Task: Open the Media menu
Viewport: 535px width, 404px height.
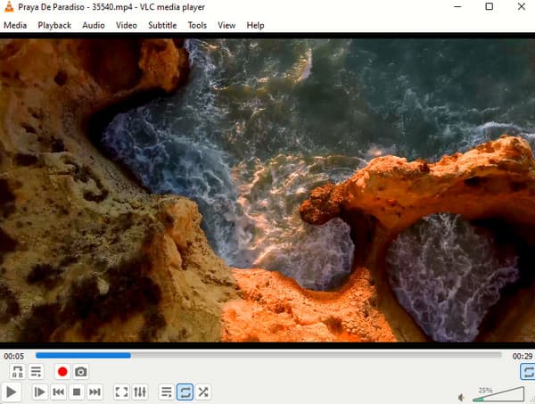Action: (x=15, y=25)
